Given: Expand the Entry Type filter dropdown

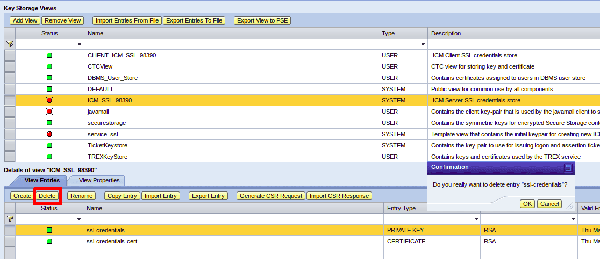Looking at the screenshot, I should (476, 219).
